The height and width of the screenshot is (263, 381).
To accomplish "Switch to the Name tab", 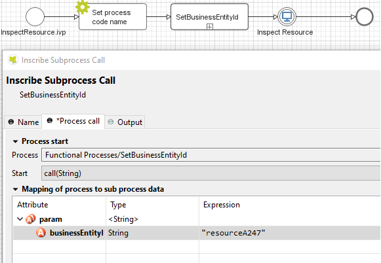I will click(x=24, y=122).
